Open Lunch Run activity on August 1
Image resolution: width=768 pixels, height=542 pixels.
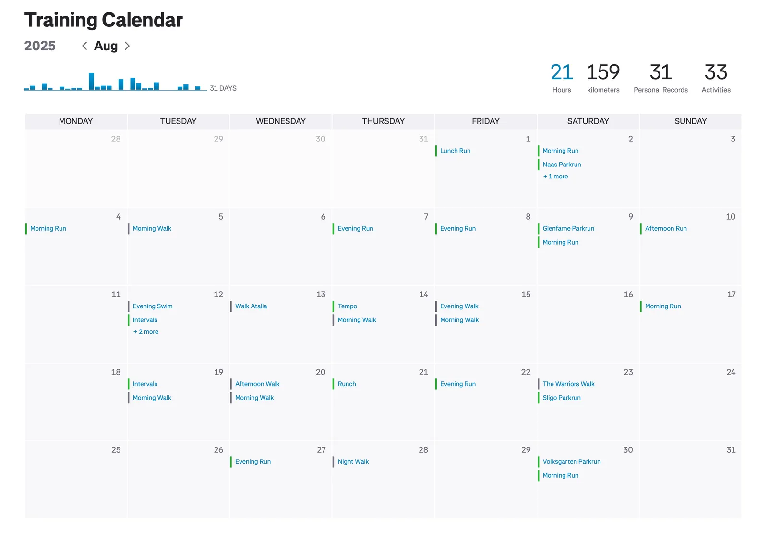point(455,151)
